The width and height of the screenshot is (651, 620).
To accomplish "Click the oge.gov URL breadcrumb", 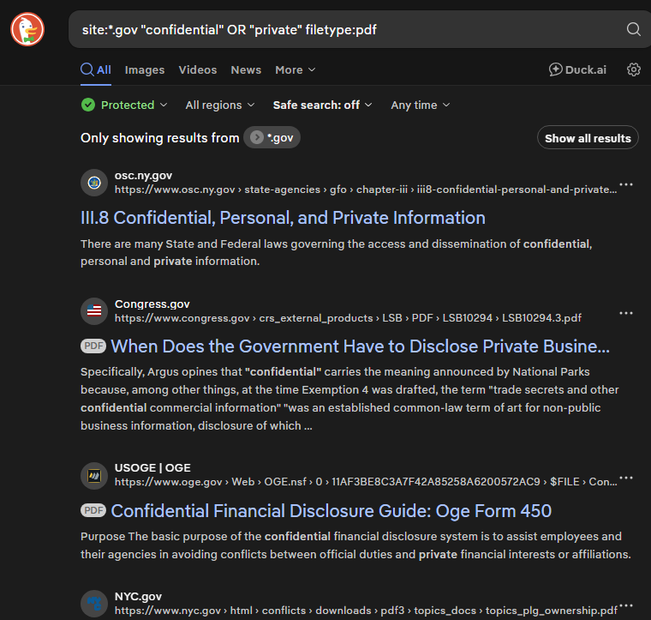I will pos(366,482).
